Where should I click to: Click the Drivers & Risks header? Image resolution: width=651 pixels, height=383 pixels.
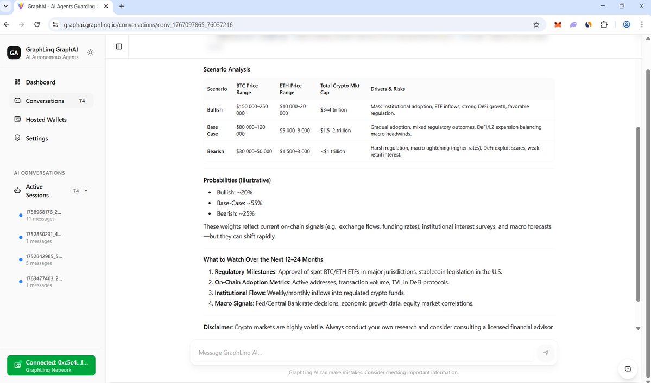(x=388, y=89)
